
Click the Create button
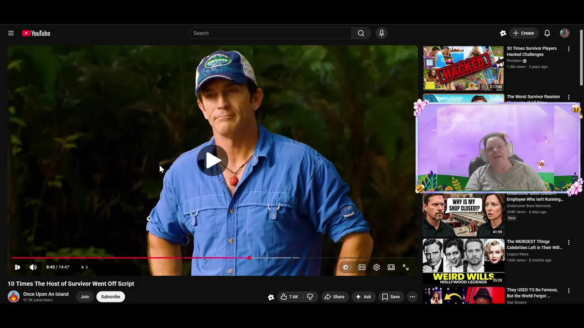[523, 33]
